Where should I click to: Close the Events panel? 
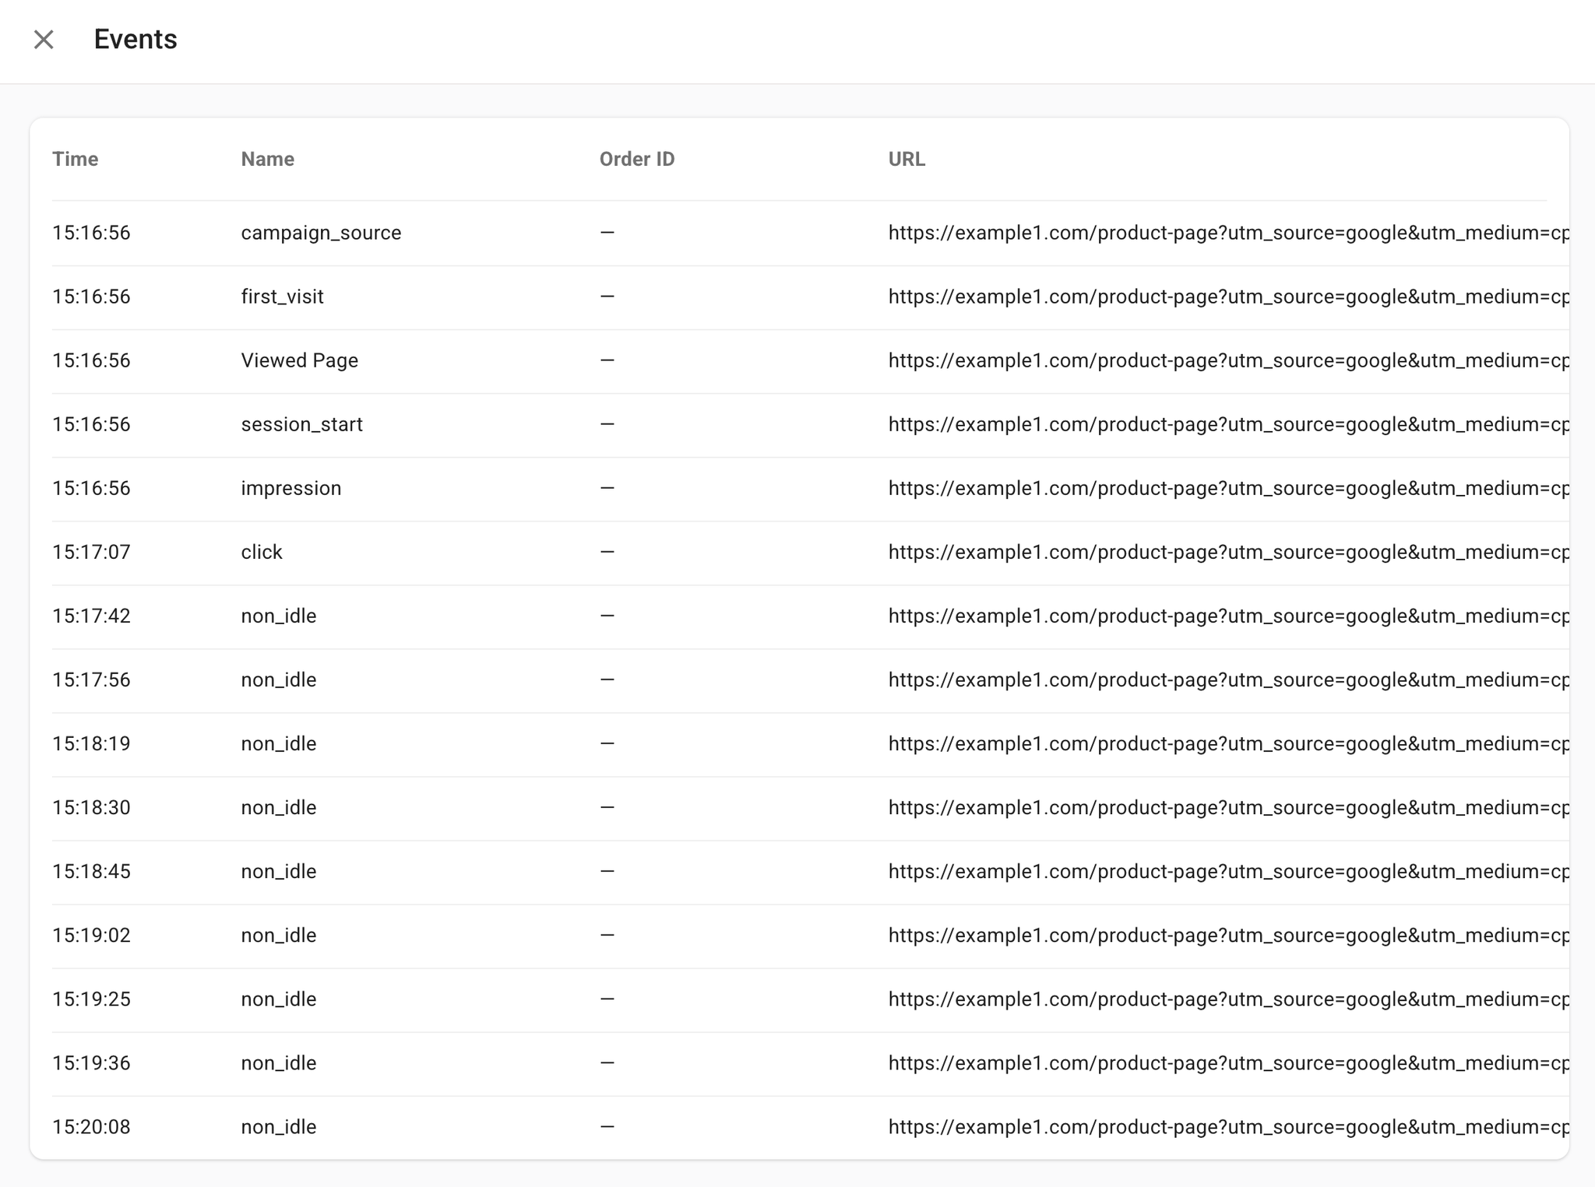[x=44, y=40]
